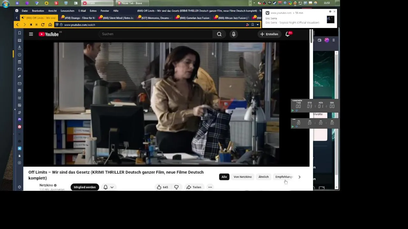408x229 pixels.
Task: Reload the current YouTube page
Action: pos(43,25)
